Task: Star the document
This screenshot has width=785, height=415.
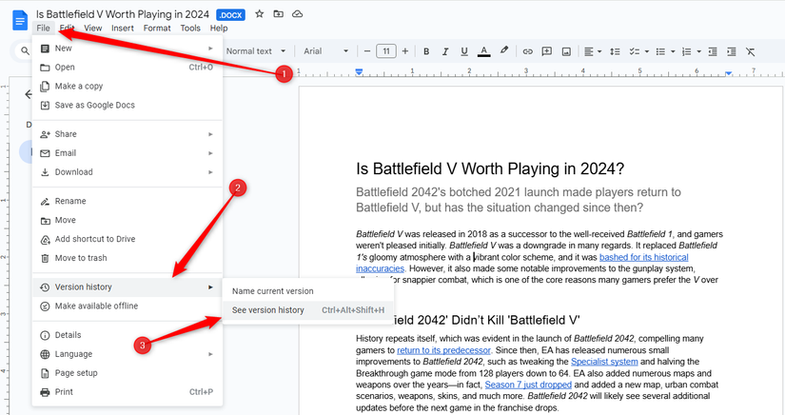Action: [260, 14]
